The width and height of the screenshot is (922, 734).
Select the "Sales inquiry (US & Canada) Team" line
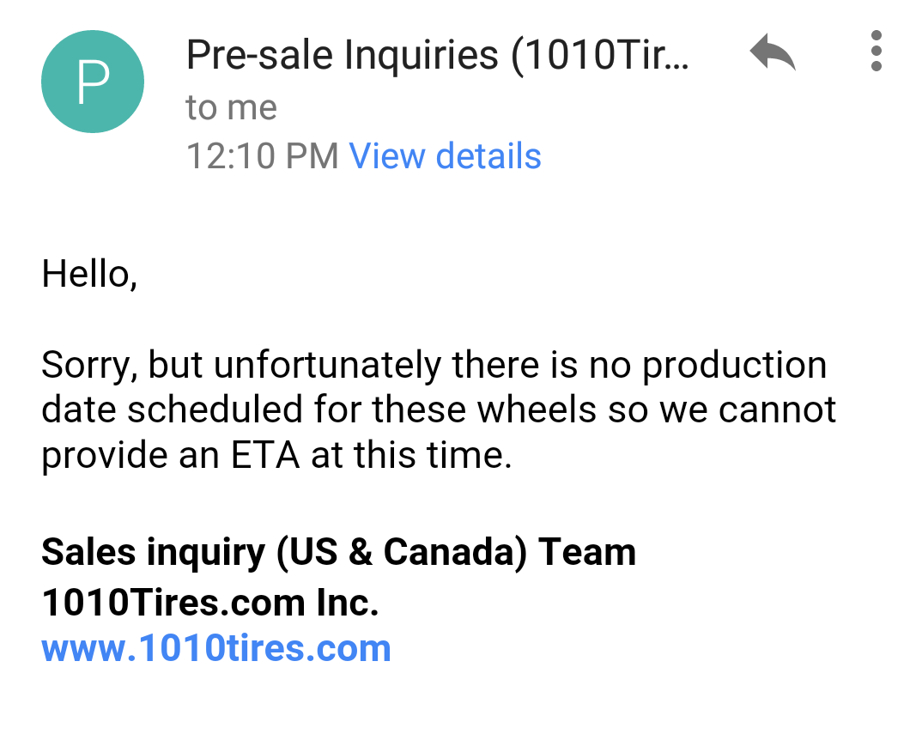click(338, 552)
